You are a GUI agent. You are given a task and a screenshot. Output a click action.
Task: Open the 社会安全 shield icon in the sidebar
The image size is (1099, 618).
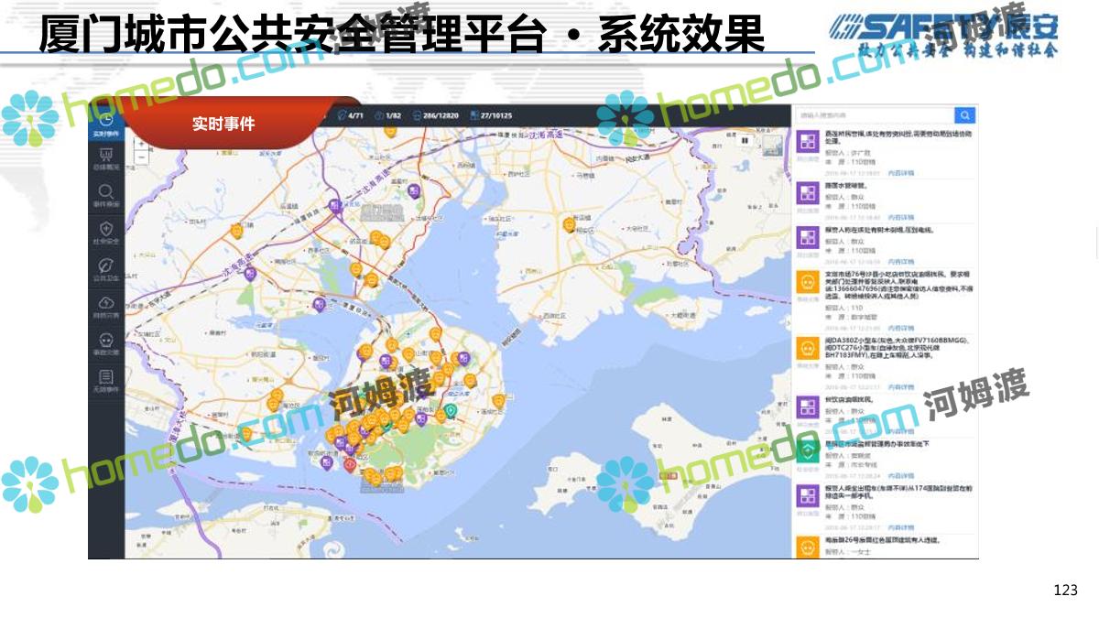click(106, 232)
